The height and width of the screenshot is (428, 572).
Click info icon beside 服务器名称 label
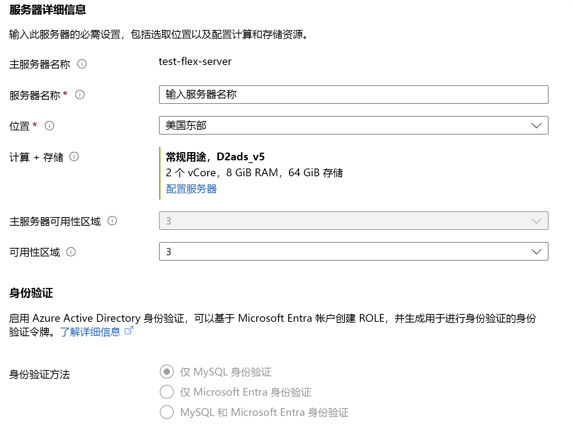tap(80, 95)
